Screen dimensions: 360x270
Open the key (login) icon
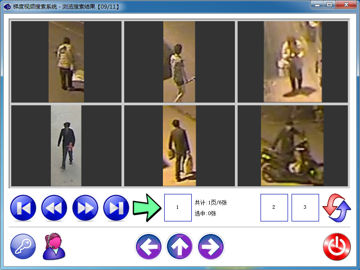23,246
